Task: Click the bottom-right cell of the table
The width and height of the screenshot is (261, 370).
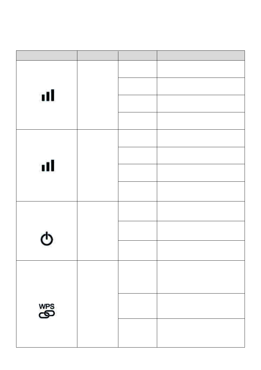Action: [x=201, y=333]
